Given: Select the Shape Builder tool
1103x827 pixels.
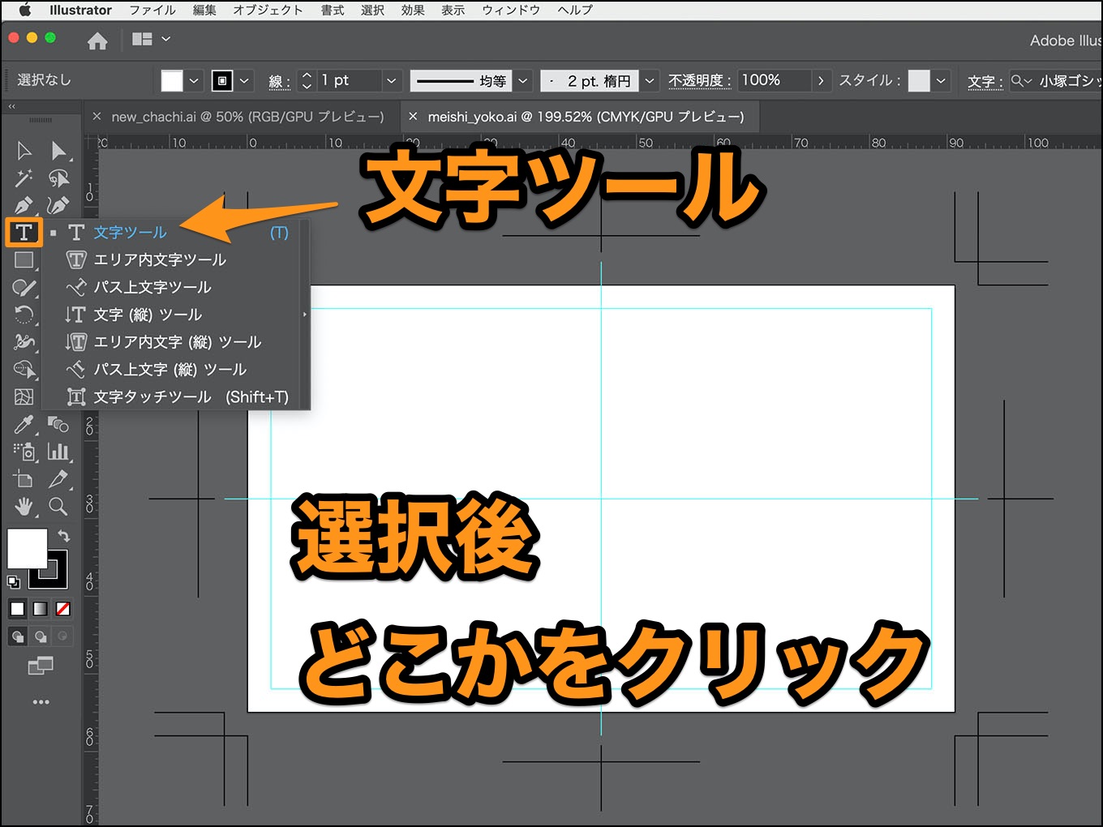Looking at the screenshot, I should [24, 370].
